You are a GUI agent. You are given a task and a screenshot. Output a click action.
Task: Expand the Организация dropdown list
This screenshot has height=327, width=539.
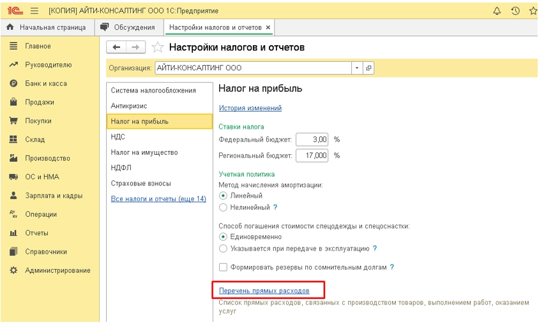tap(357, 68)
